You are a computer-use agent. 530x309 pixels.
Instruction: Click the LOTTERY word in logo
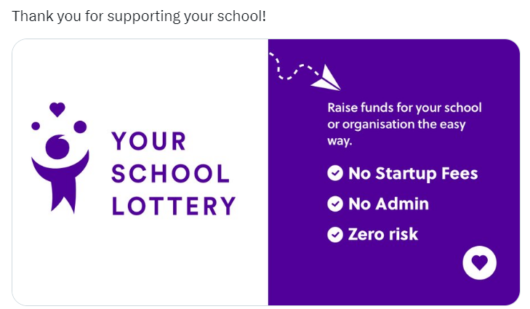tap(174, 206)
